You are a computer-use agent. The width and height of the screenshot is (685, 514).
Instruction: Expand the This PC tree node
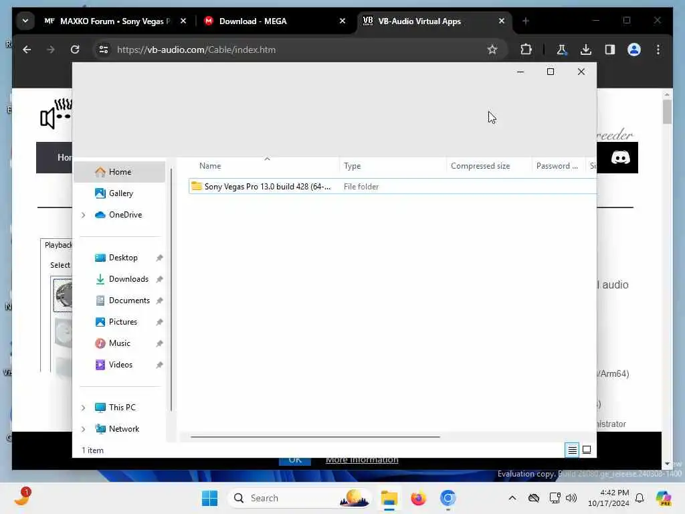(x=83, y=408)
